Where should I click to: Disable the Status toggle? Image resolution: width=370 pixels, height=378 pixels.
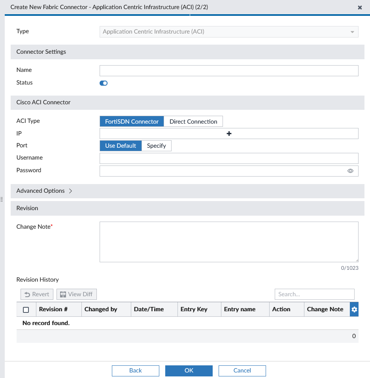pyautogui.click(x=104, y=83)
